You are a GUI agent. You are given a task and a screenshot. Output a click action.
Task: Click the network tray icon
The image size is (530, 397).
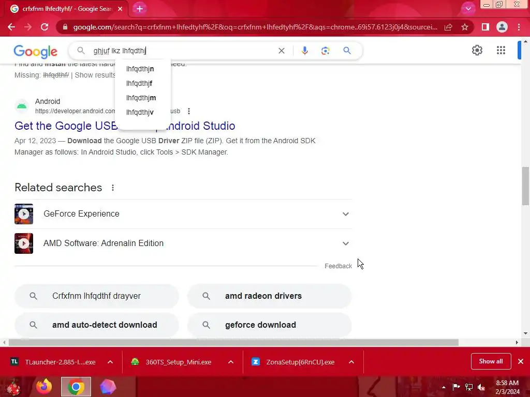pos(469,387)
